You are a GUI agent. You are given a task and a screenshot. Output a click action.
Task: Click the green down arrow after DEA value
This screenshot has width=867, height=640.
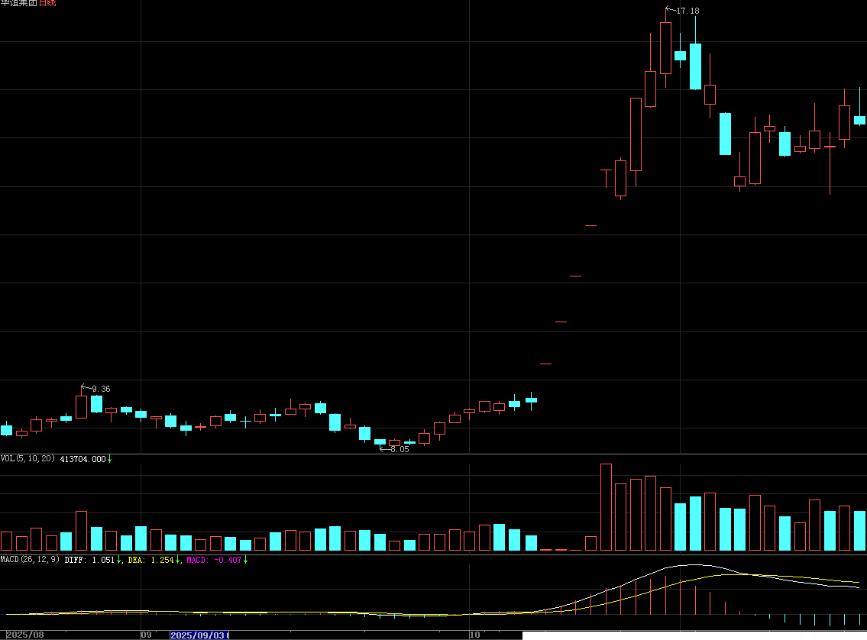point(178,560)
